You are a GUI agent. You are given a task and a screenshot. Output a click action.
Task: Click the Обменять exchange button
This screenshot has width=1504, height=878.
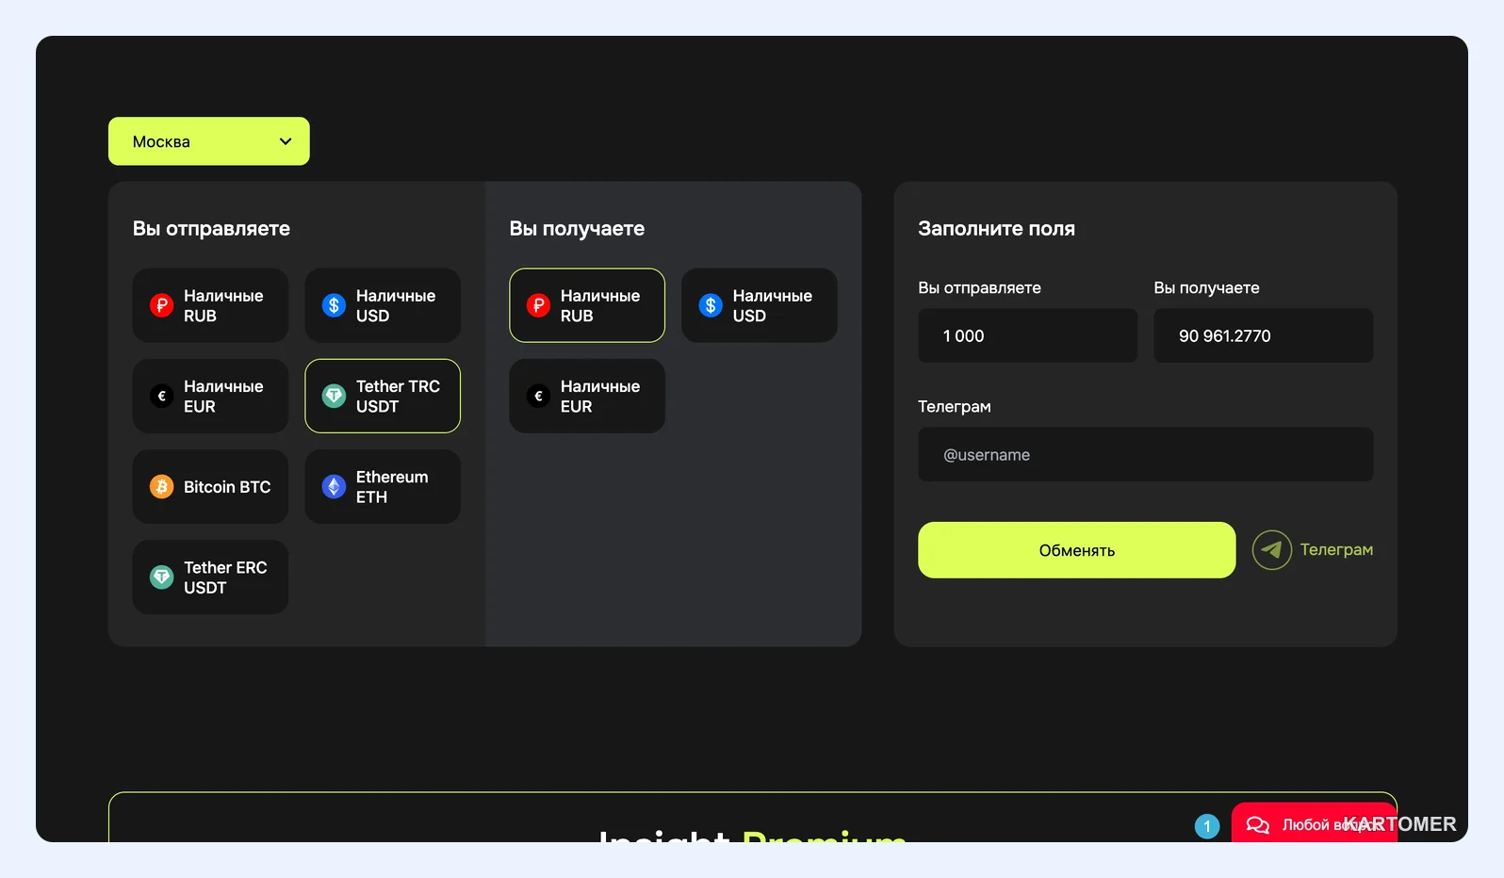pyautogui.click(x=1077, y=550)
